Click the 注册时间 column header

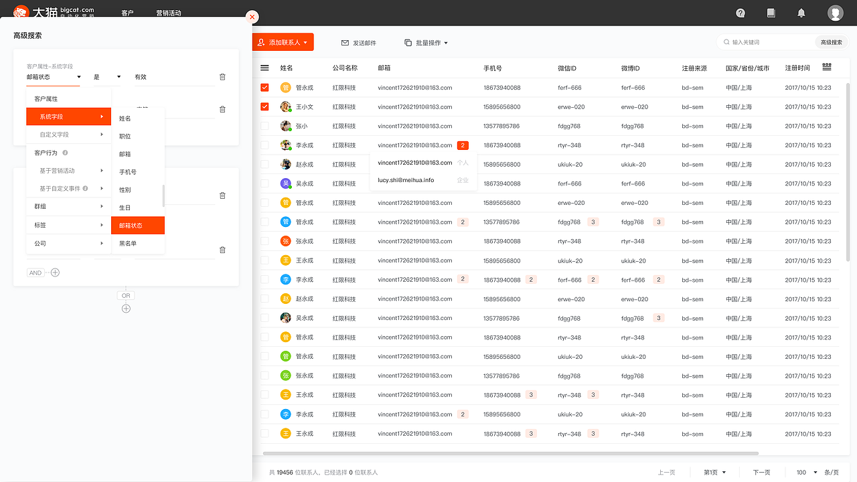[x=797, y=68]
